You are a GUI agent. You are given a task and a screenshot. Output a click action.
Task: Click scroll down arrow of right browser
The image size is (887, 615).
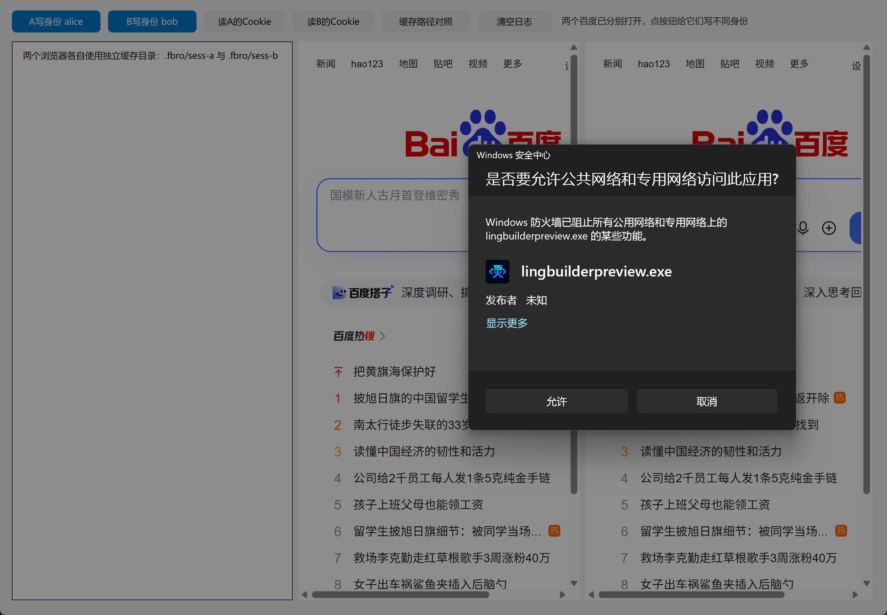point(867,583)
